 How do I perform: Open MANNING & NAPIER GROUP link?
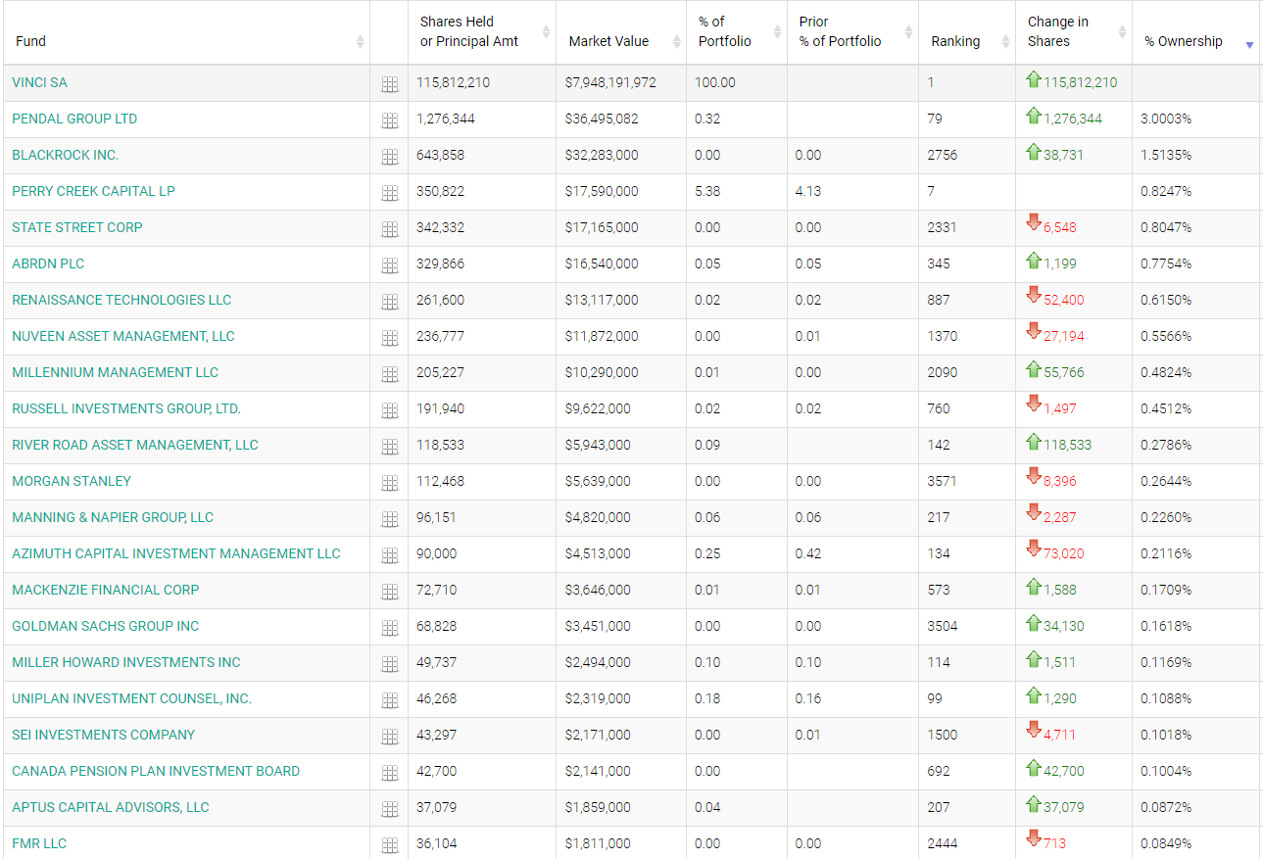click(113, 517)
